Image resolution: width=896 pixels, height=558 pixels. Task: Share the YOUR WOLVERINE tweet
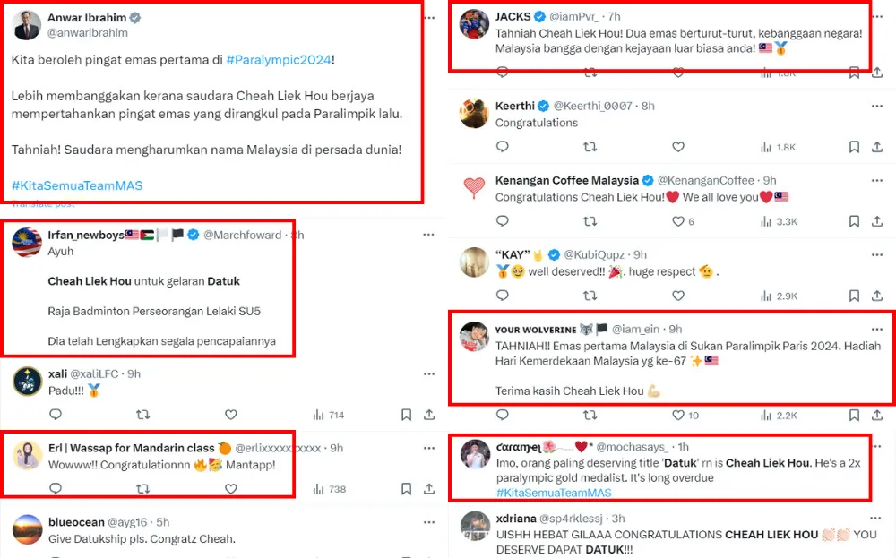point(876,416)
